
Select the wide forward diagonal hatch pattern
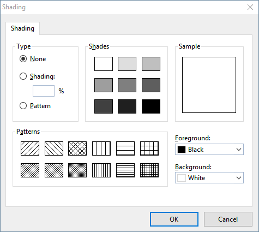point(30,148)
